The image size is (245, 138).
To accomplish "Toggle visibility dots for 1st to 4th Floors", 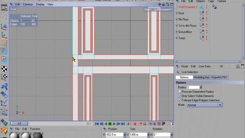I will tap(207, 26).
